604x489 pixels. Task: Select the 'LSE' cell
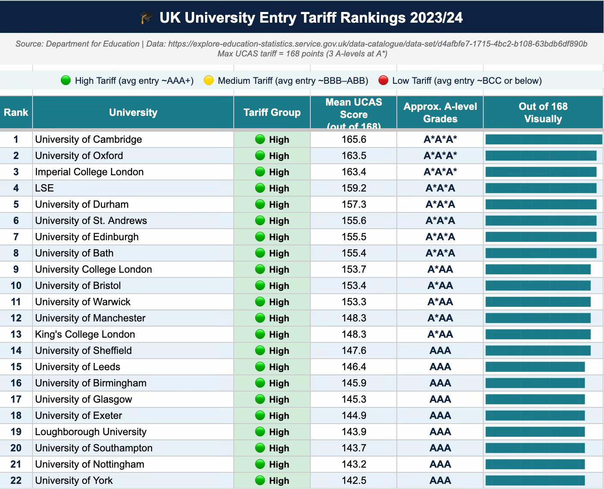(133, 188)
